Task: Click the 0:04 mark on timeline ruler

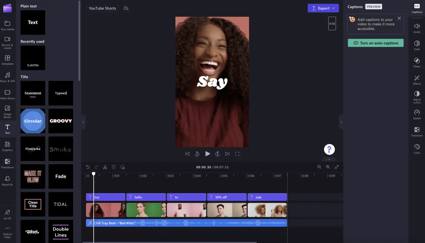Action: click(198, 176)
